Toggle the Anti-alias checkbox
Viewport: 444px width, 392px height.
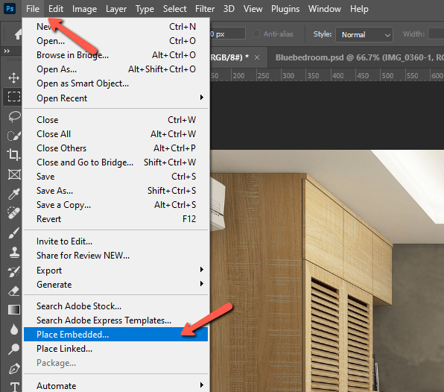256,34
